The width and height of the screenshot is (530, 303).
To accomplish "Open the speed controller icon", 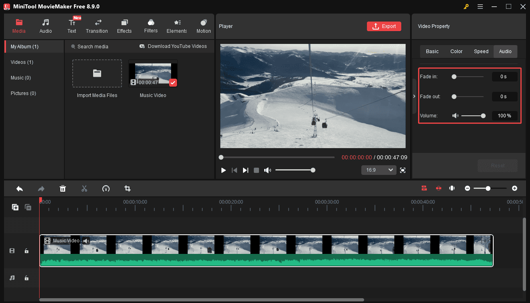I will 106,188.
